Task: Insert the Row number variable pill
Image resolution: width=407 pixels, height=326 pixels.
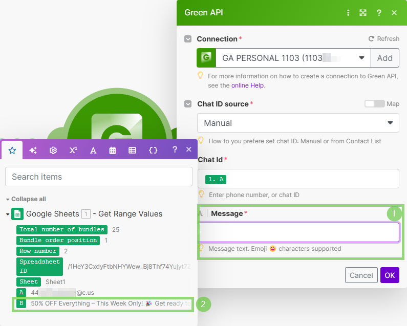Action: pyautogui.click(x=38, y=251)
